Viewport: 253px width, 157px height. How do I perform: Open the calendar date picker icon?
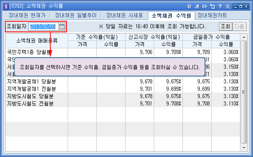(x=62, y=27)
